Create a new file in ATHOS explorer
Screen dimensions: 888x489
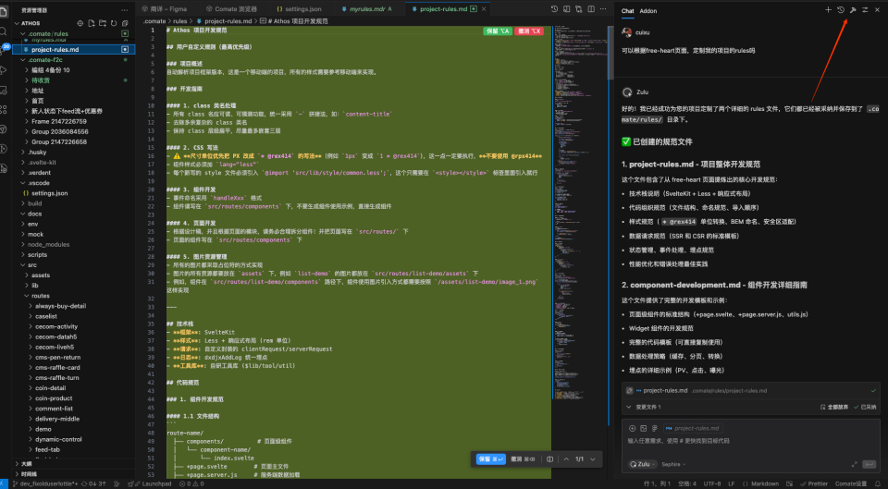pos(92,23)
